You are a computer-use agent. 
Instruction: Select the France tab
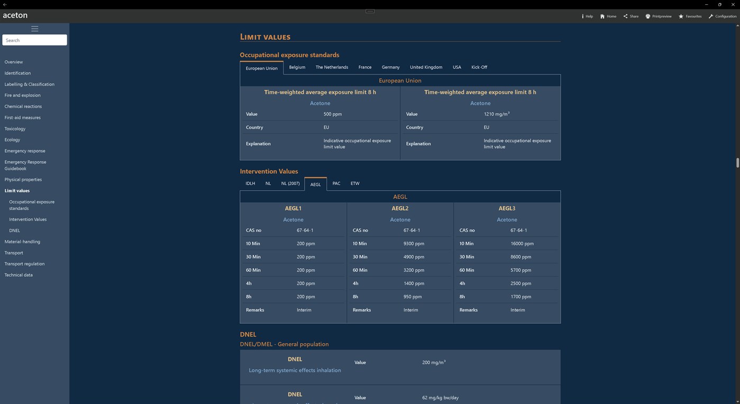(x=365, y=67)
